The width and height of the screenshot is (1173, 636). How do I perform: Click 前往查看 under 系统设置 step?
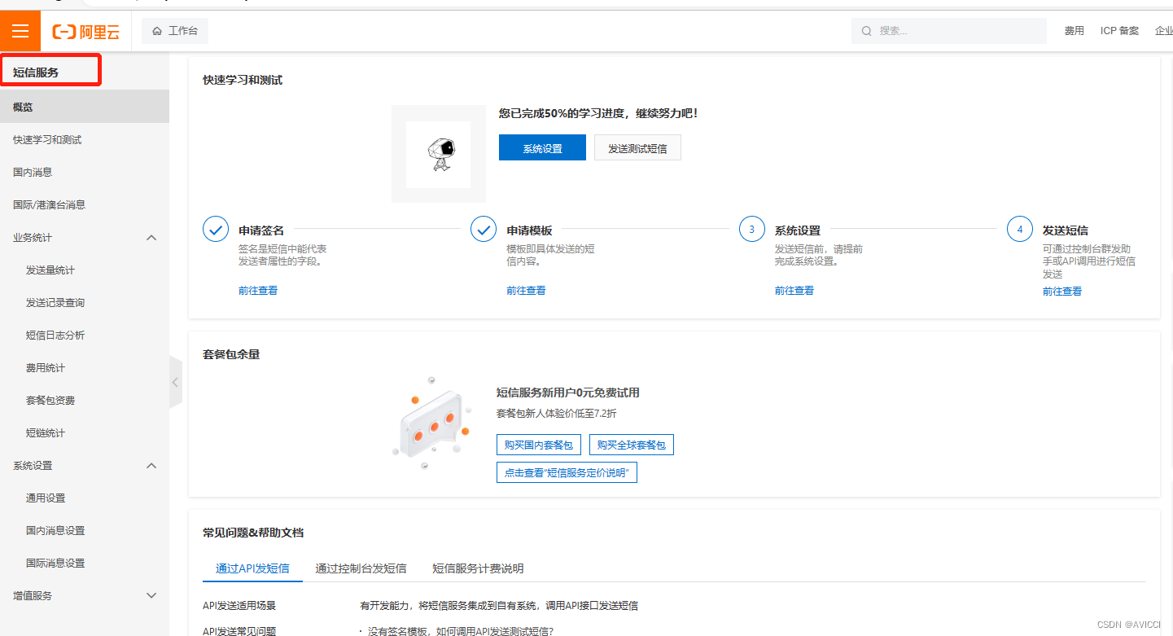[794, 291]
